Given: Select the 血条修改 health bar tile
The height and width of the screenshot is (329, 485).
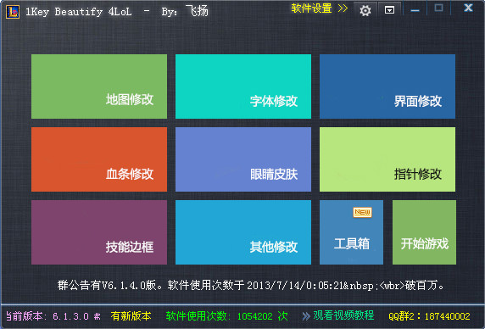Looking at the screenshot, I should coord(99,159).
